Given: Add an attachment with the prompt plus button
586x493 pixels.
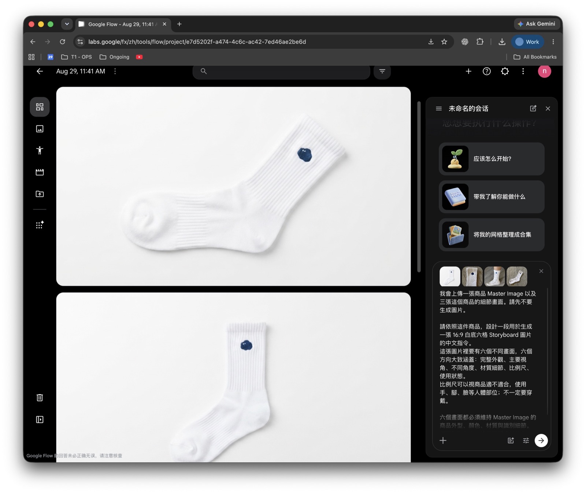Looking at the screenshot, I should (x=443, y=440).
